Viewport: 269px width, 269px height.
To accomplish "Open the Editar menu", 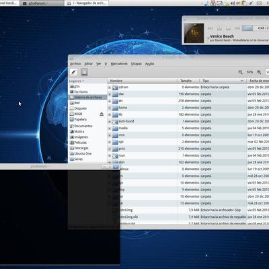I will pos(89,64).
